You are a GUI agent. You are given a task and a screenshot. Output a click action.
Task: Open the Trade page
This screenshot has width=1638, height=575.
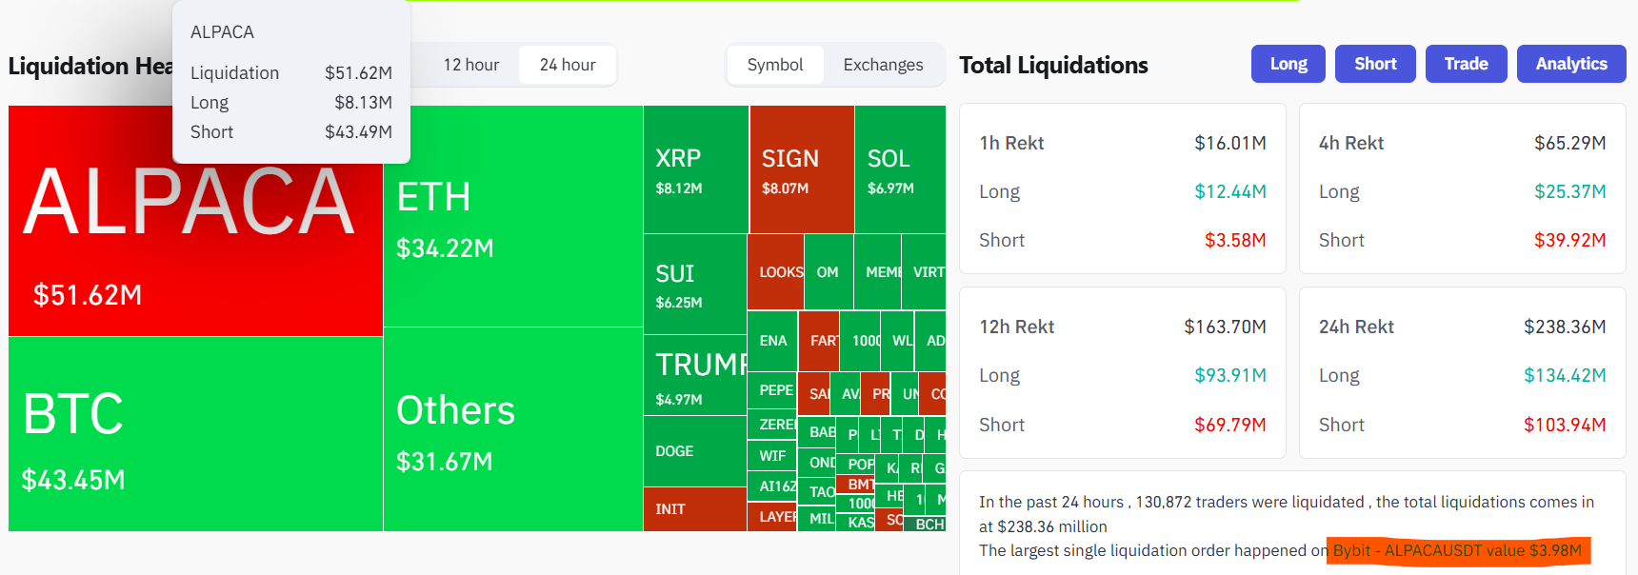(1466, 64)
